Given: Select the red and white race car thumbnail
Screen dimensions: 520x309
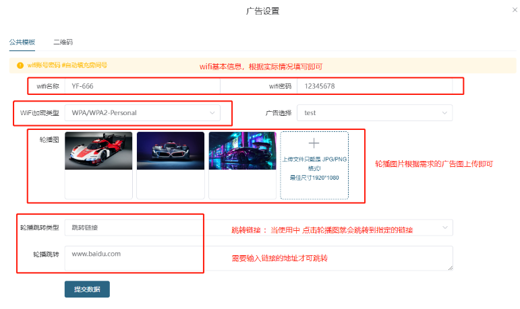Looking at the screenshot, I should 98,151.
